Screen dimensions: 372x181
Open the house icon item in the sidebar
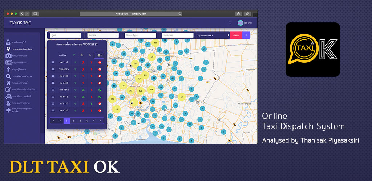[8, 83]
